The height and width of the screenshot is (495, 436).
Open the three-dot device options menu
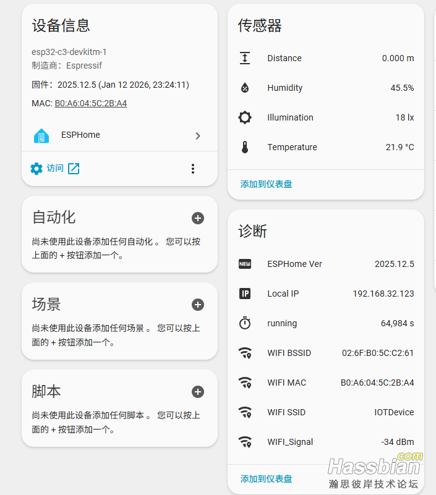pos(193,169)
